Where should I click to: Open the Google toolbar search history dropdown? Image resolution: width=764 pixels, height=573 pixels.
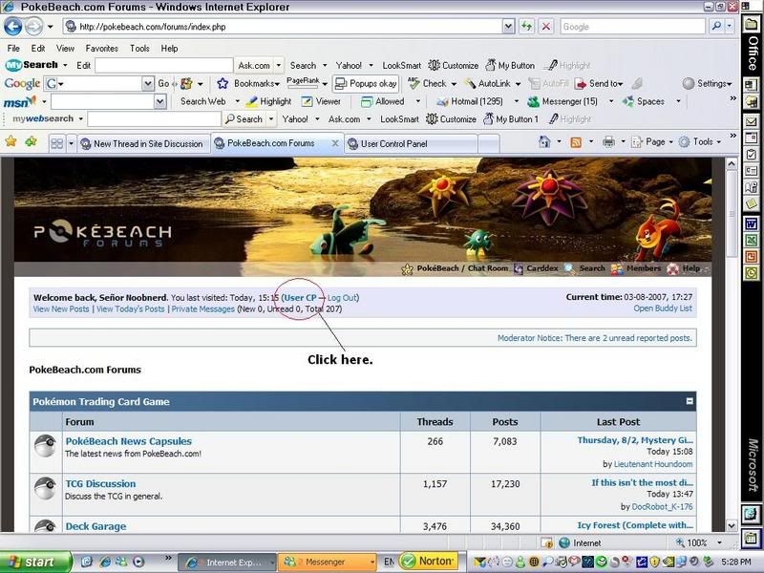point(148,83)
